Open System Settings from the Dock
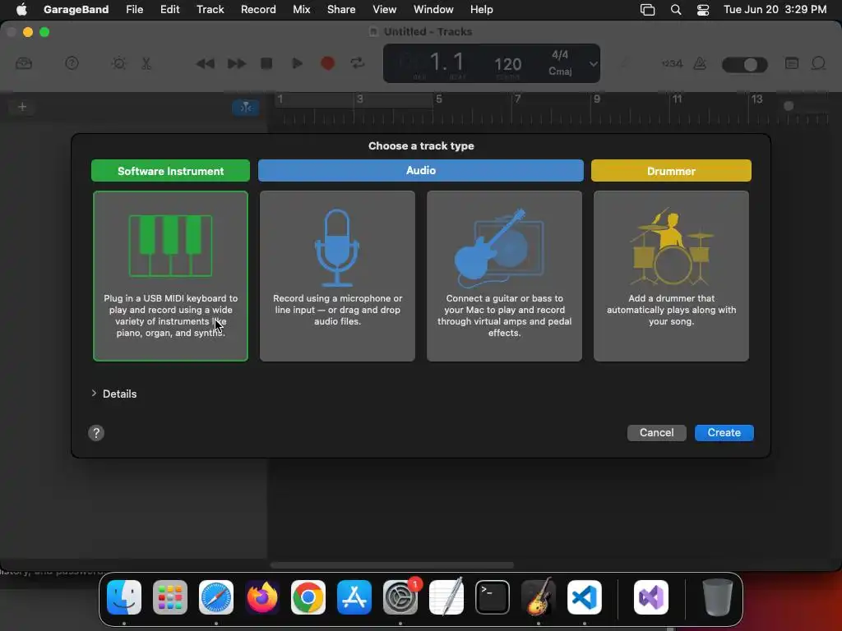The height and width of the screenshot is (631, 842). tap(400, 597)
